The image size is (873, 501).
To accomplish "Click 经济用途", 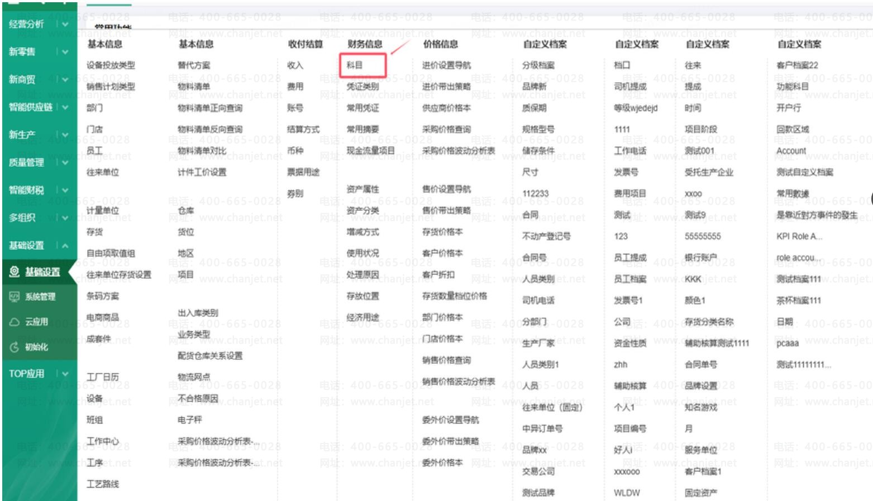I will coord(362,317).
